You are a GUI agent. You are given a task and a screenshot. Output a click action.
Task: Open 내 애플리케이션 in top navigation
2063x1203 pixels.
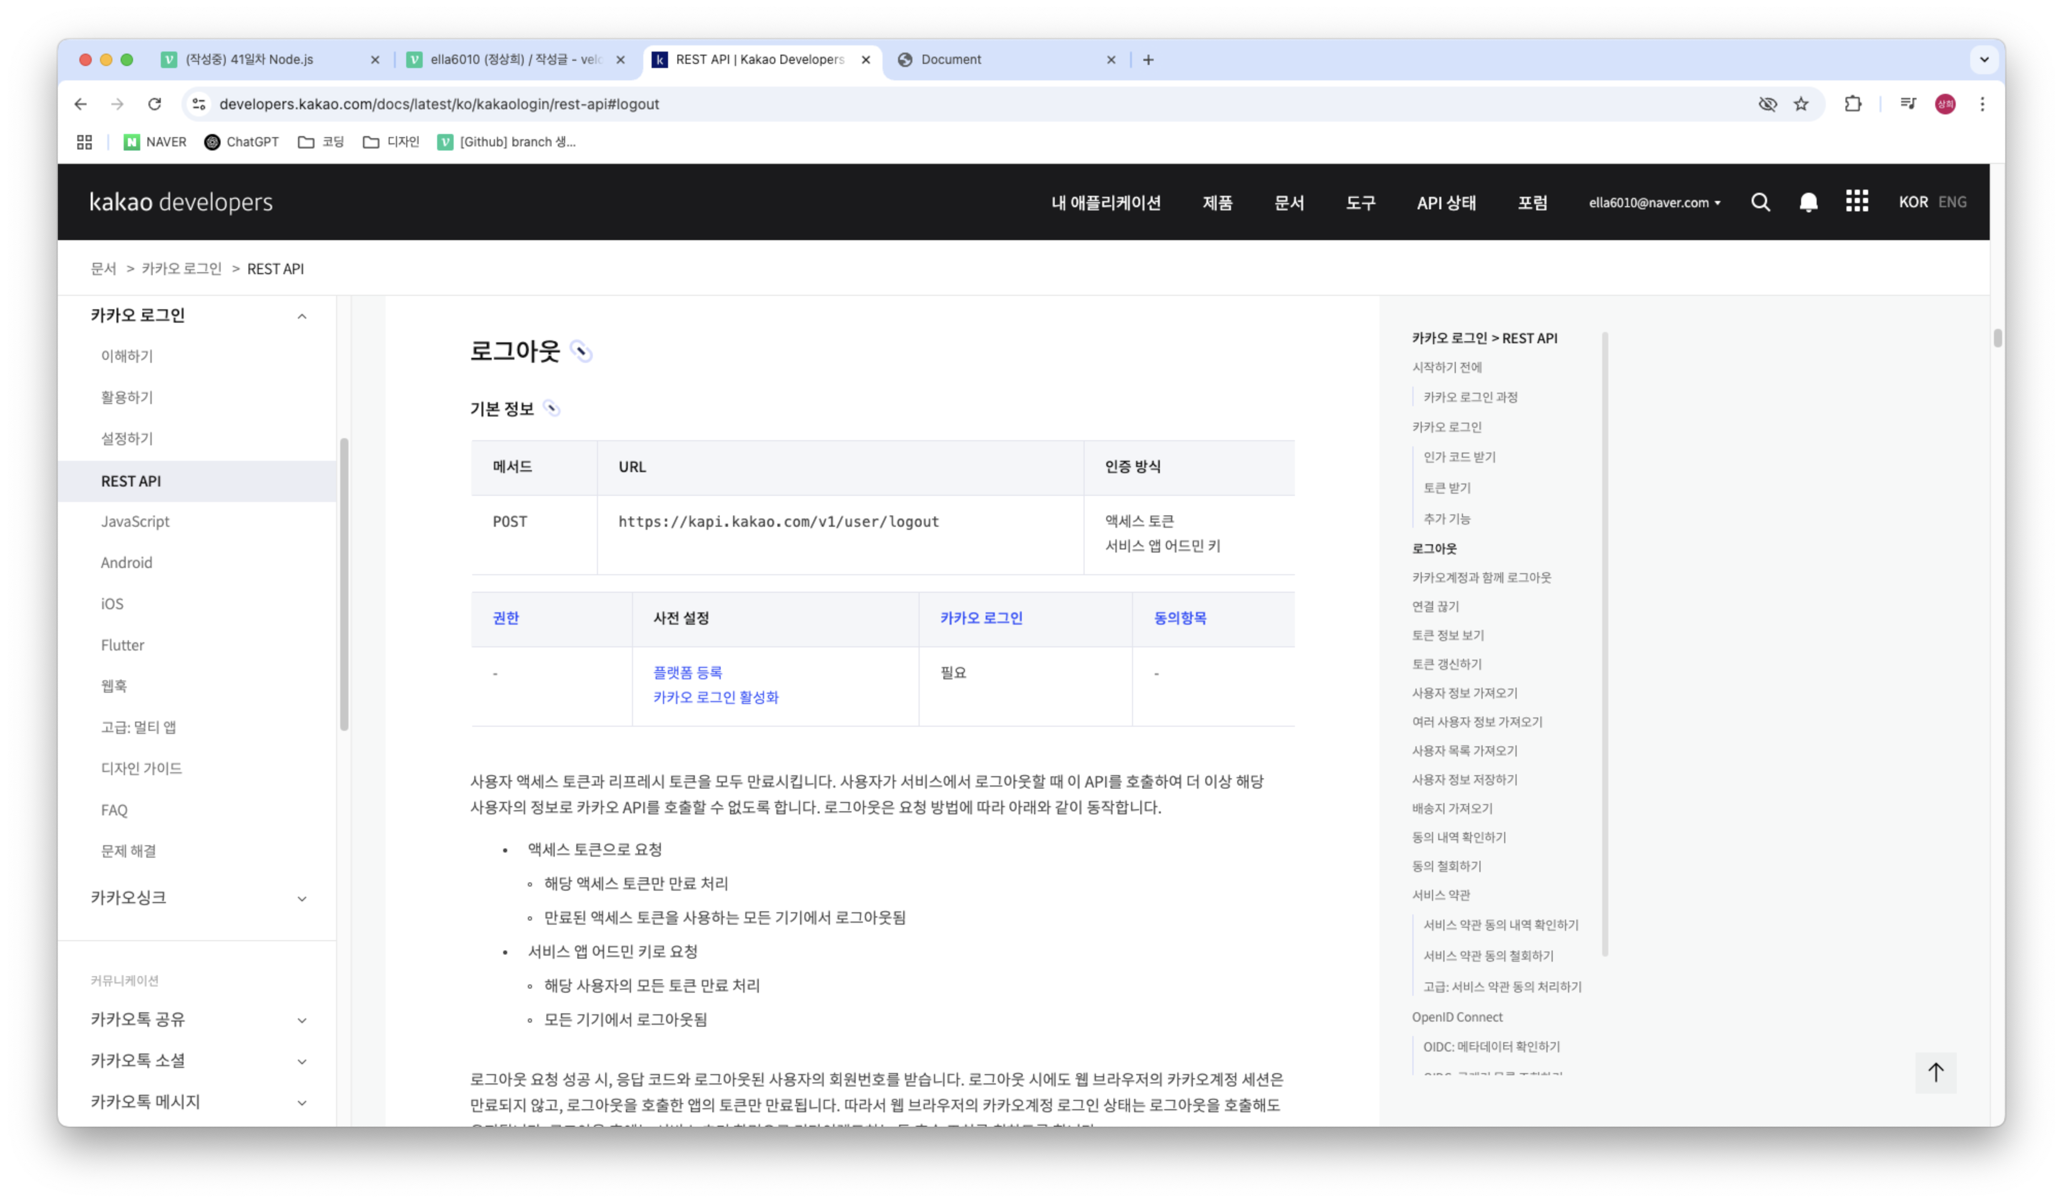(x=1105, y=203)
